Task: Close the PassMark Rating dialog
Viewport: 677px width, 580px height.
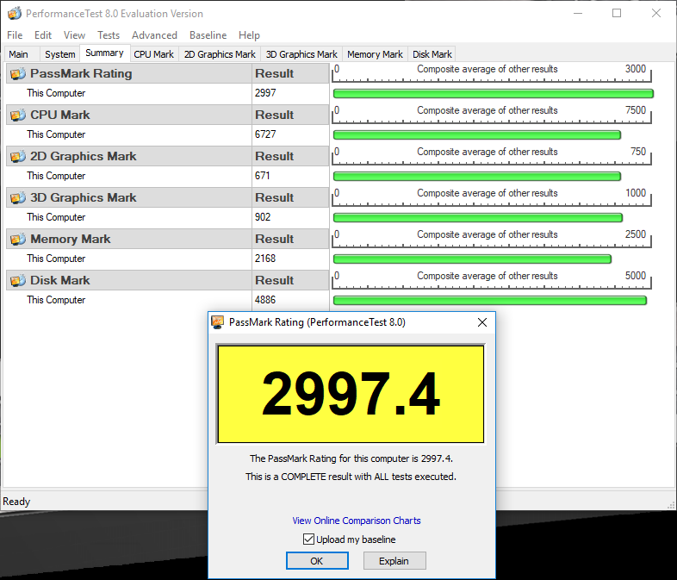Action: point(482,322)
